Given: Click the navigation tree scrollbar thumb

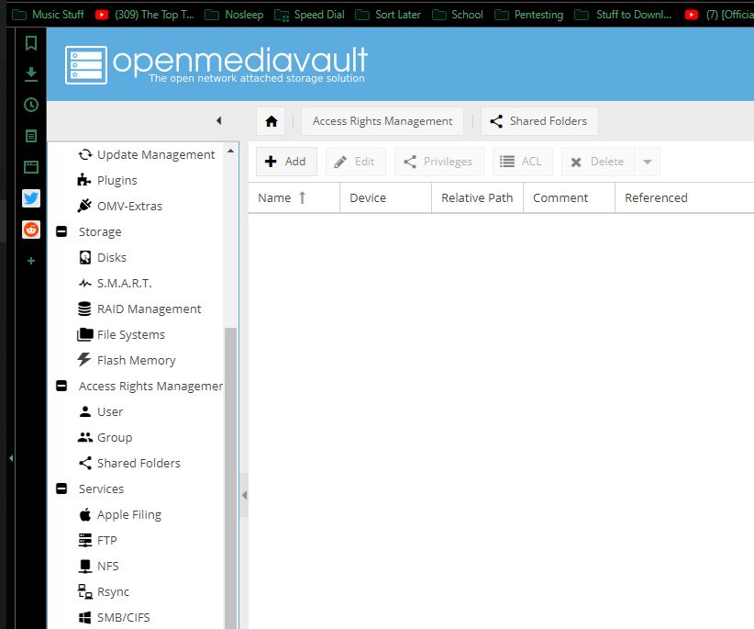Looking at the screenshot, I should 231,477.
